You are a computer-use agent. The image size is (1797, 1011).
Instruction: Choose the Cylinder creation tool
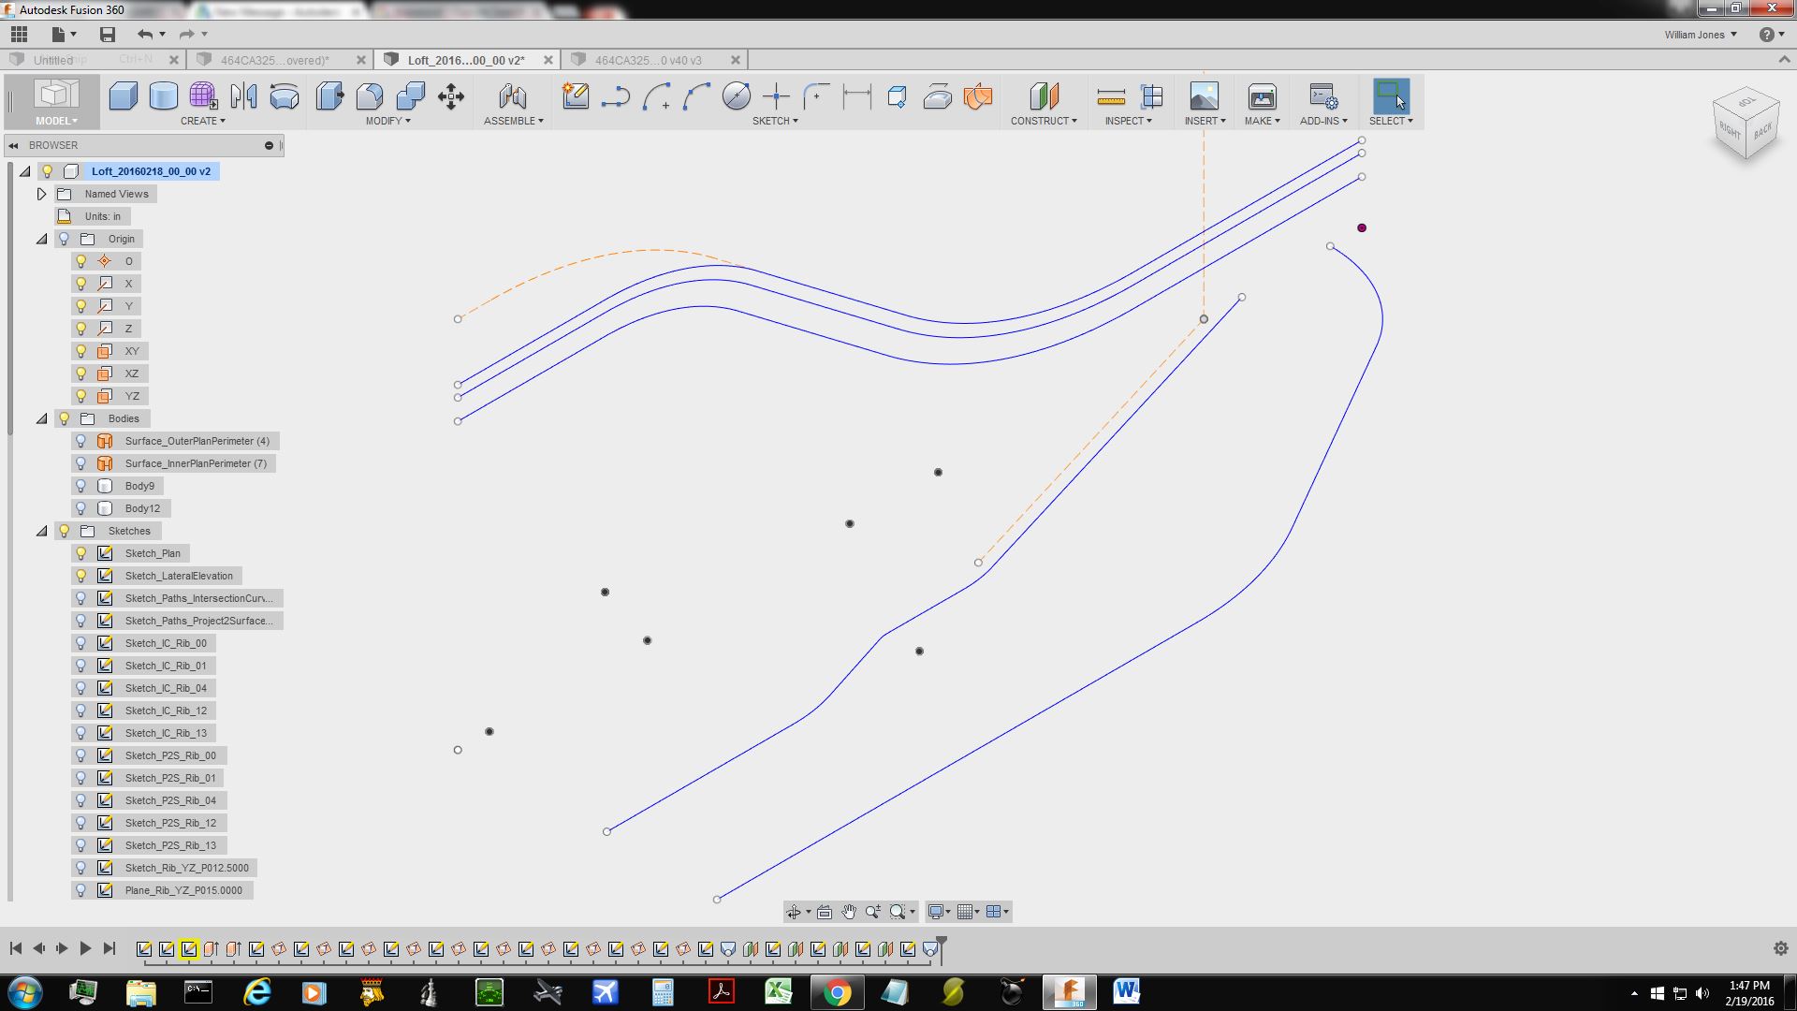pos(163,96)
